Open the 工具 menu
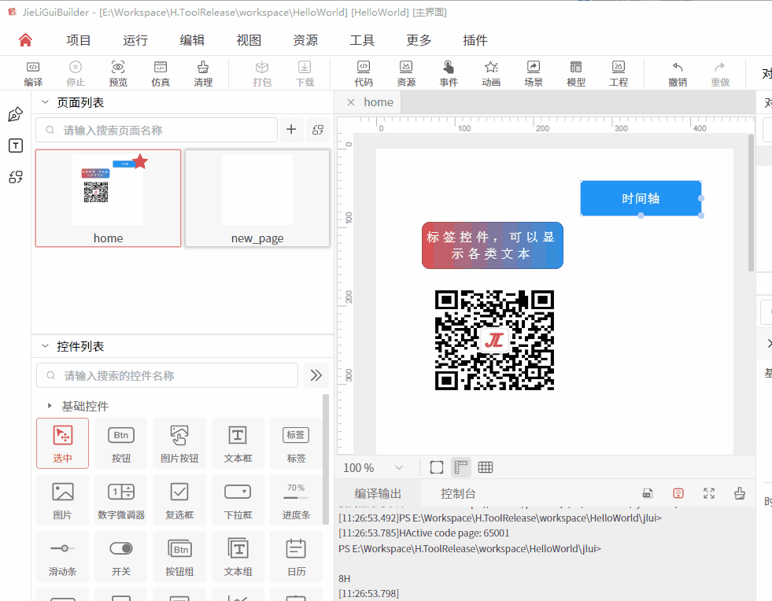 pyautogui.click(x=362, y=40)
